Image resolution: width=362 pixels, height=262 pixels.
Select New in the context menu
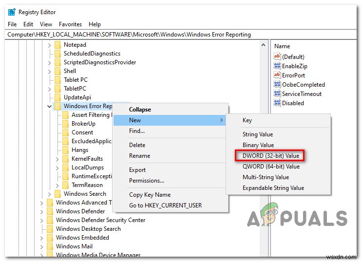171,120
